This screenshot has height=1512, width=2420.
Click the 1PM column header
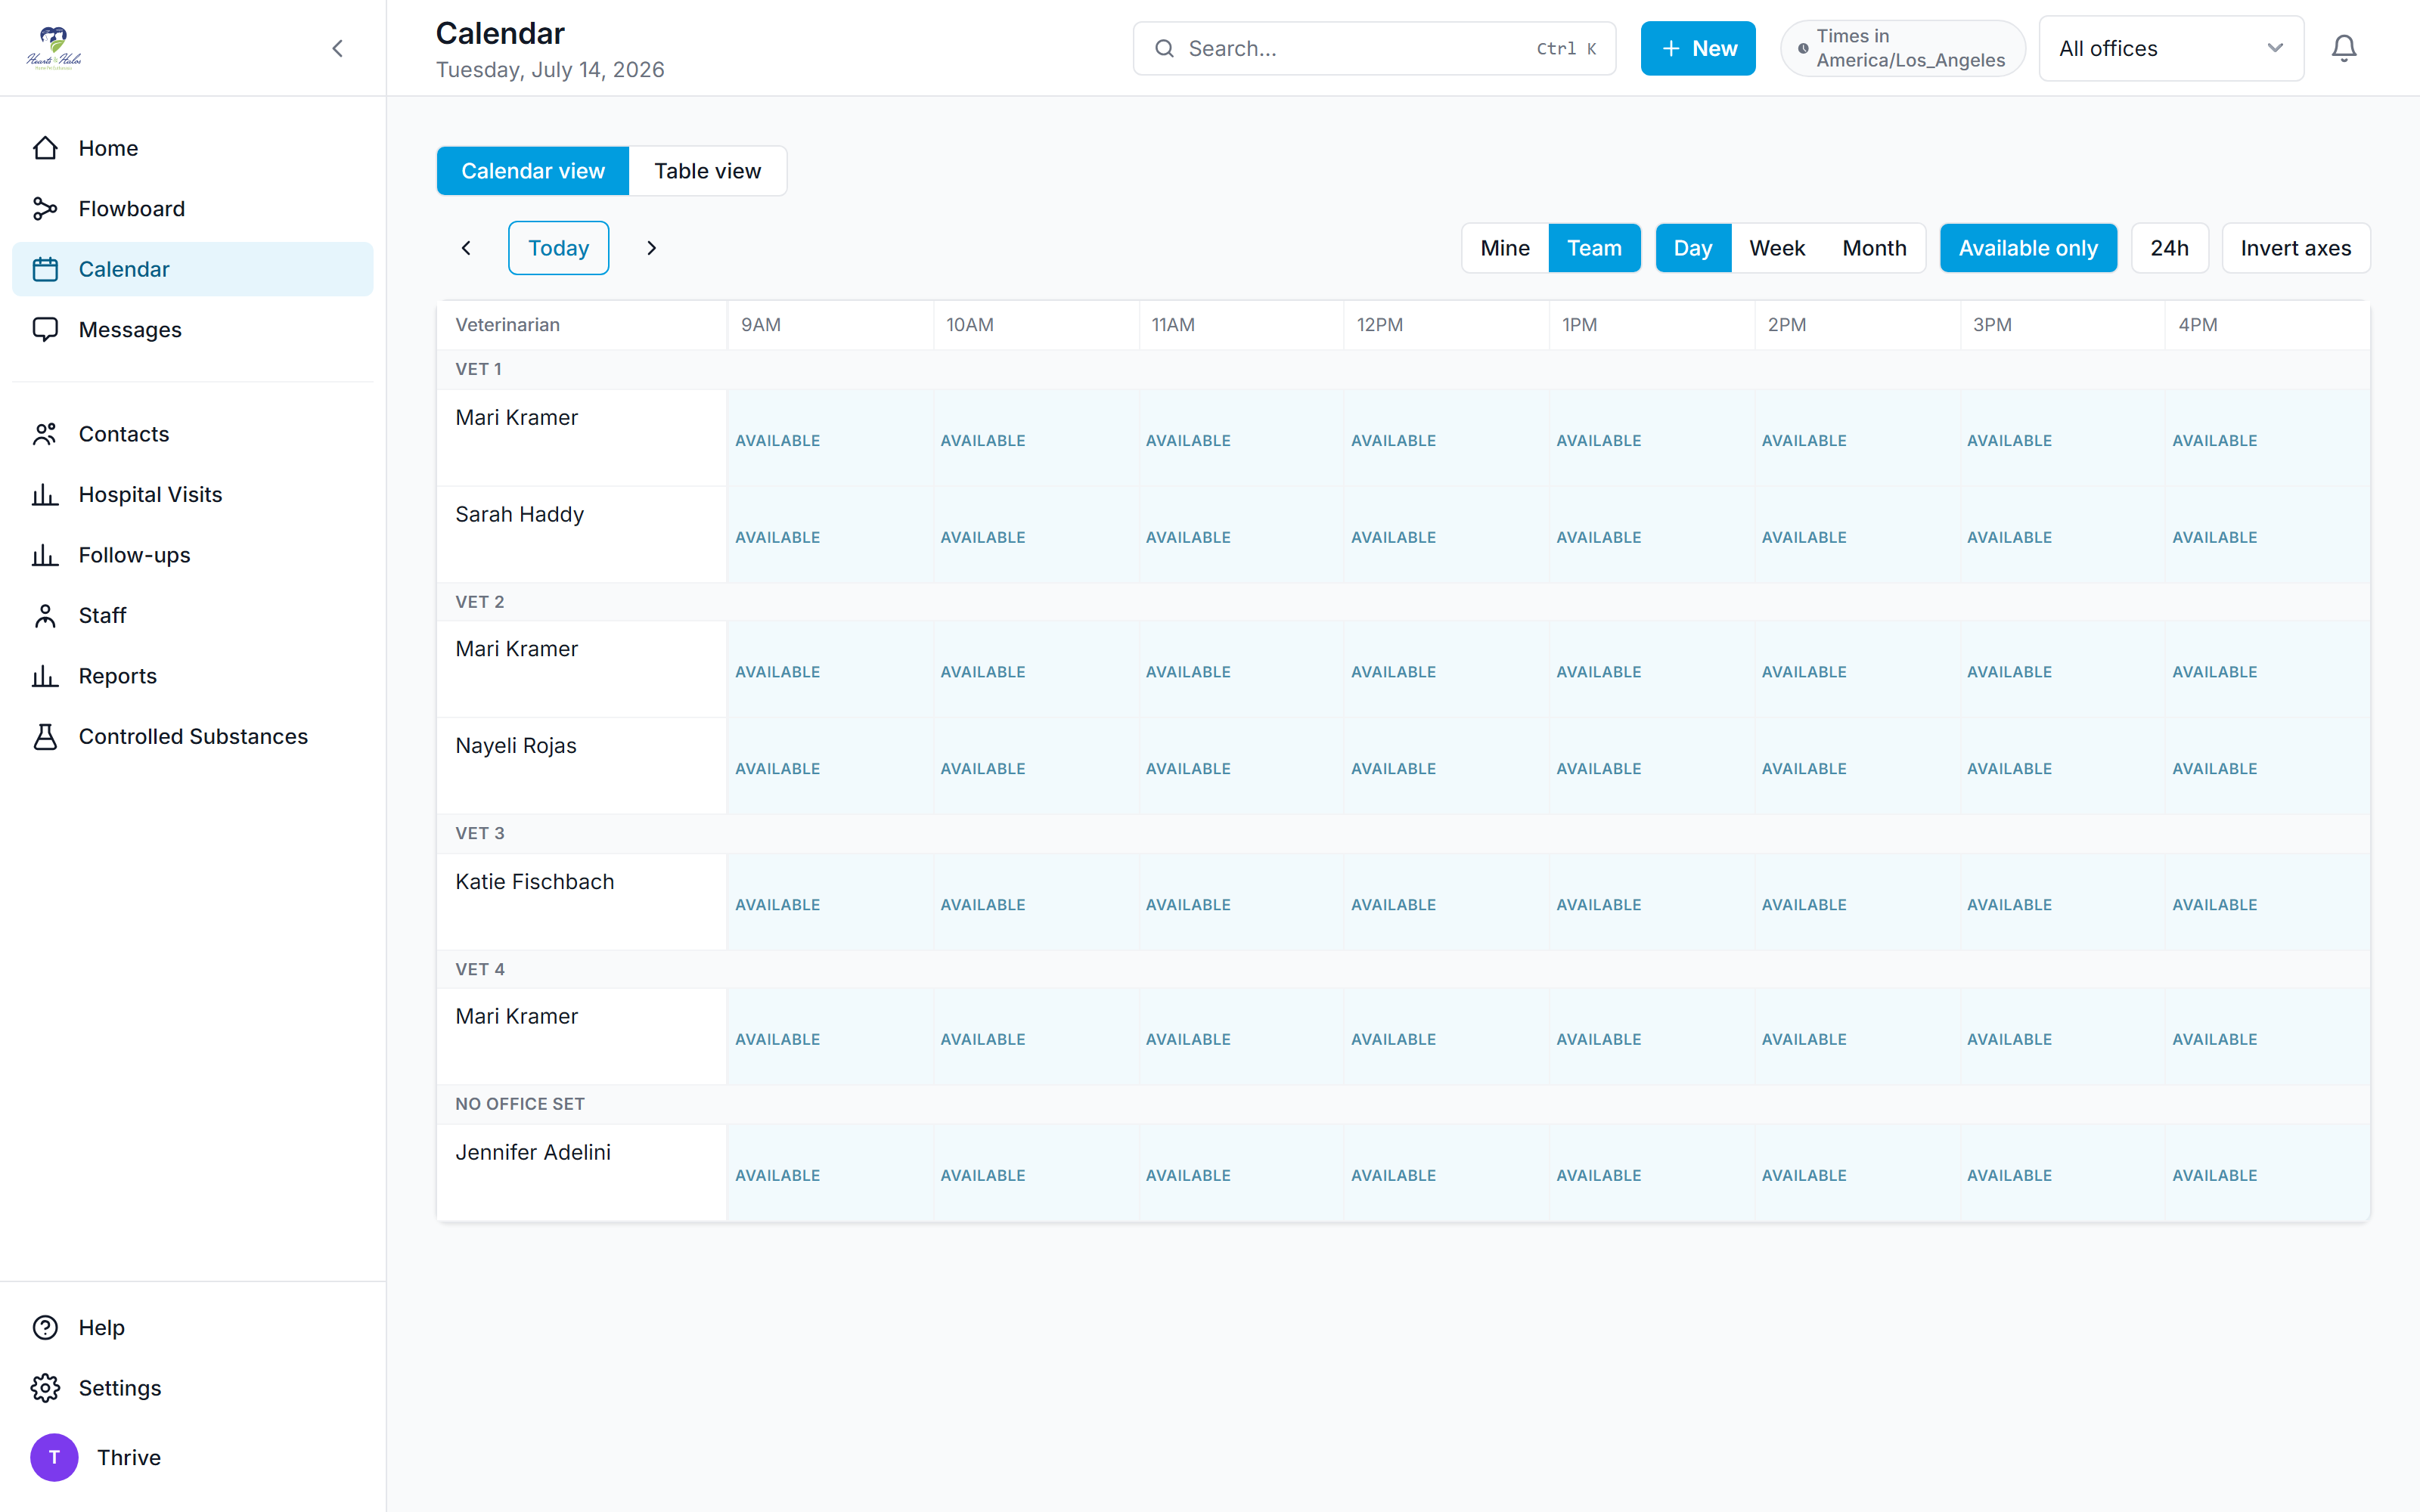tap(1652, 325)
